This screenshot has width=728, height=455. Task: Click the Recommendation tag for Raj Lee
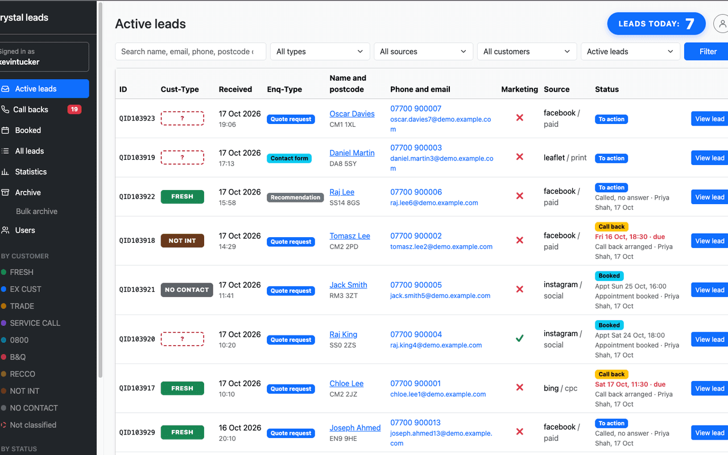295,197
